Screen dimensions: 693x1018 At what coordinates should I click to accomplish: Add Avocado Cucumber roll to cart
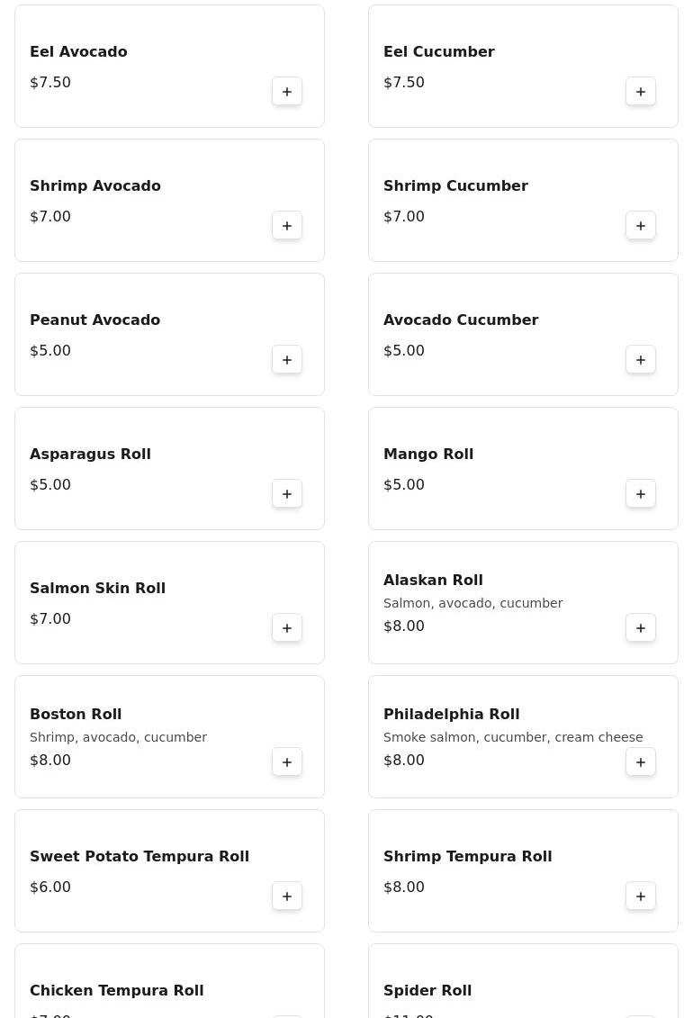point(641,360)
